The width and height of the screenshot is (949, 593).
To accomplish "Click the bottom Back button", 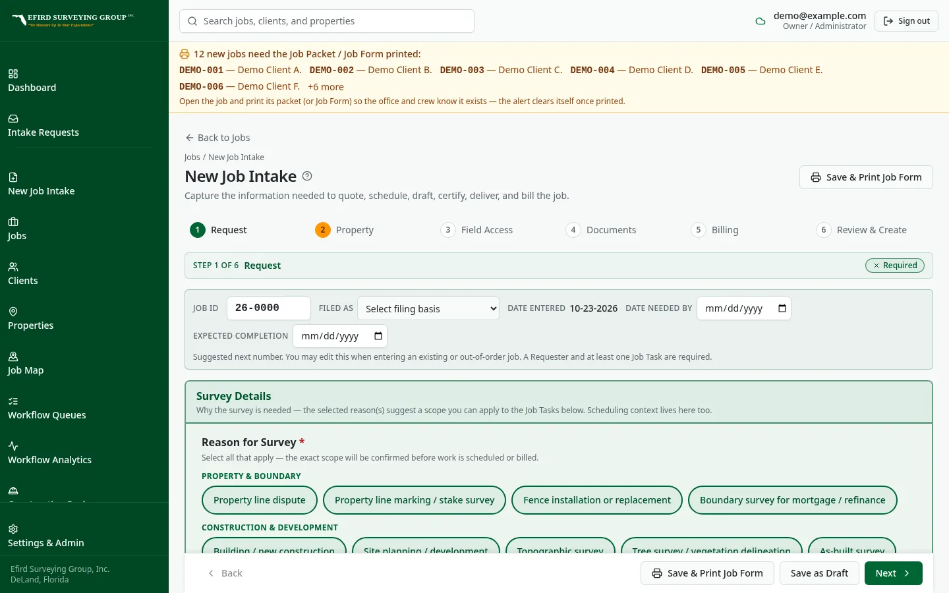I will pos(225,573).
